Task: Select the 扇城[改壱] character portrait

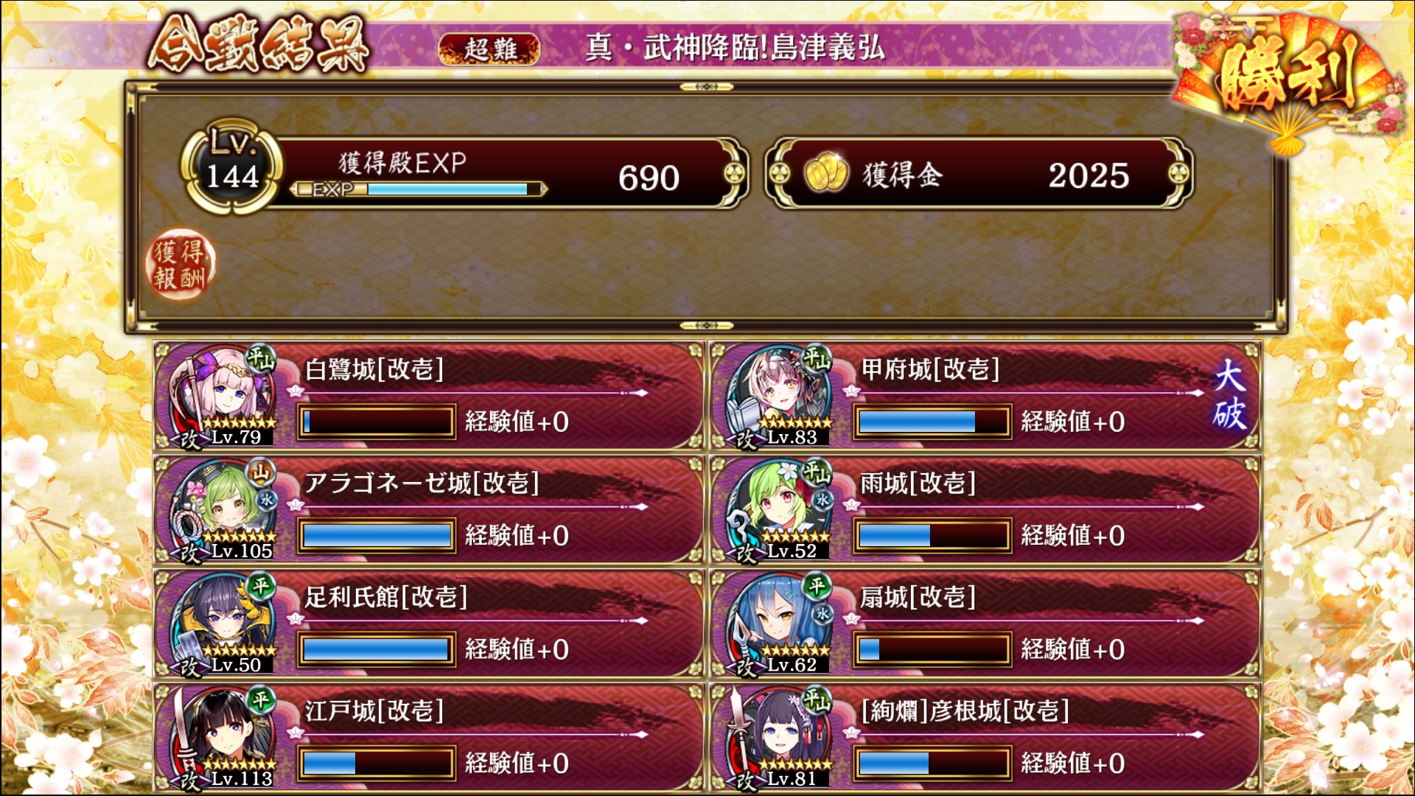Action: [x=778, y=624]
